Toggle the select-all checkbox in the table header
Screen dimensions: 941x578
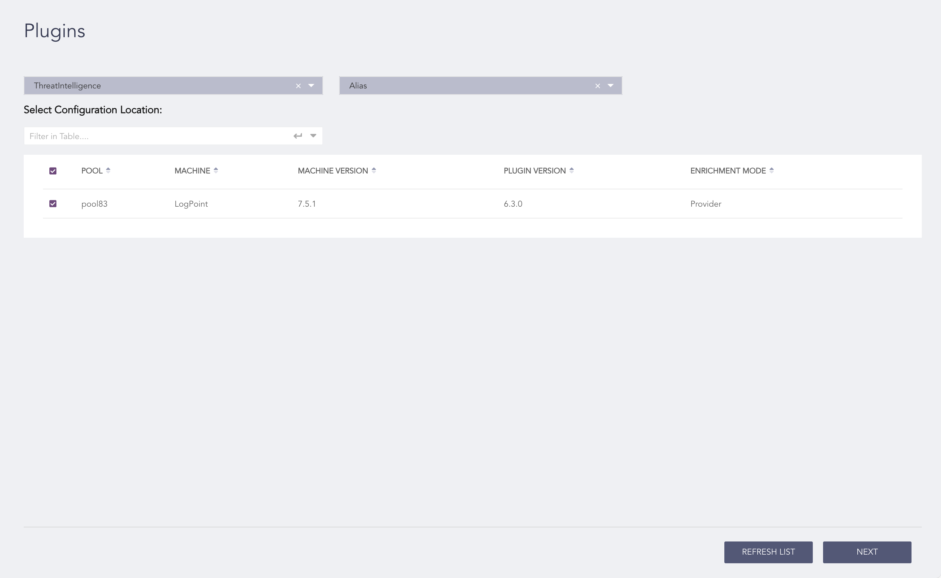[x=53, y=171]
